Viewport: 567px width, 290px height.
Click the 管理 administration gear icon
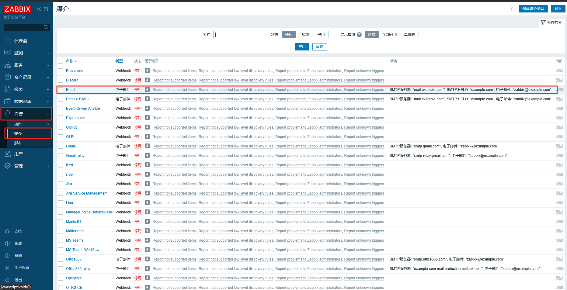pos(8,166)
